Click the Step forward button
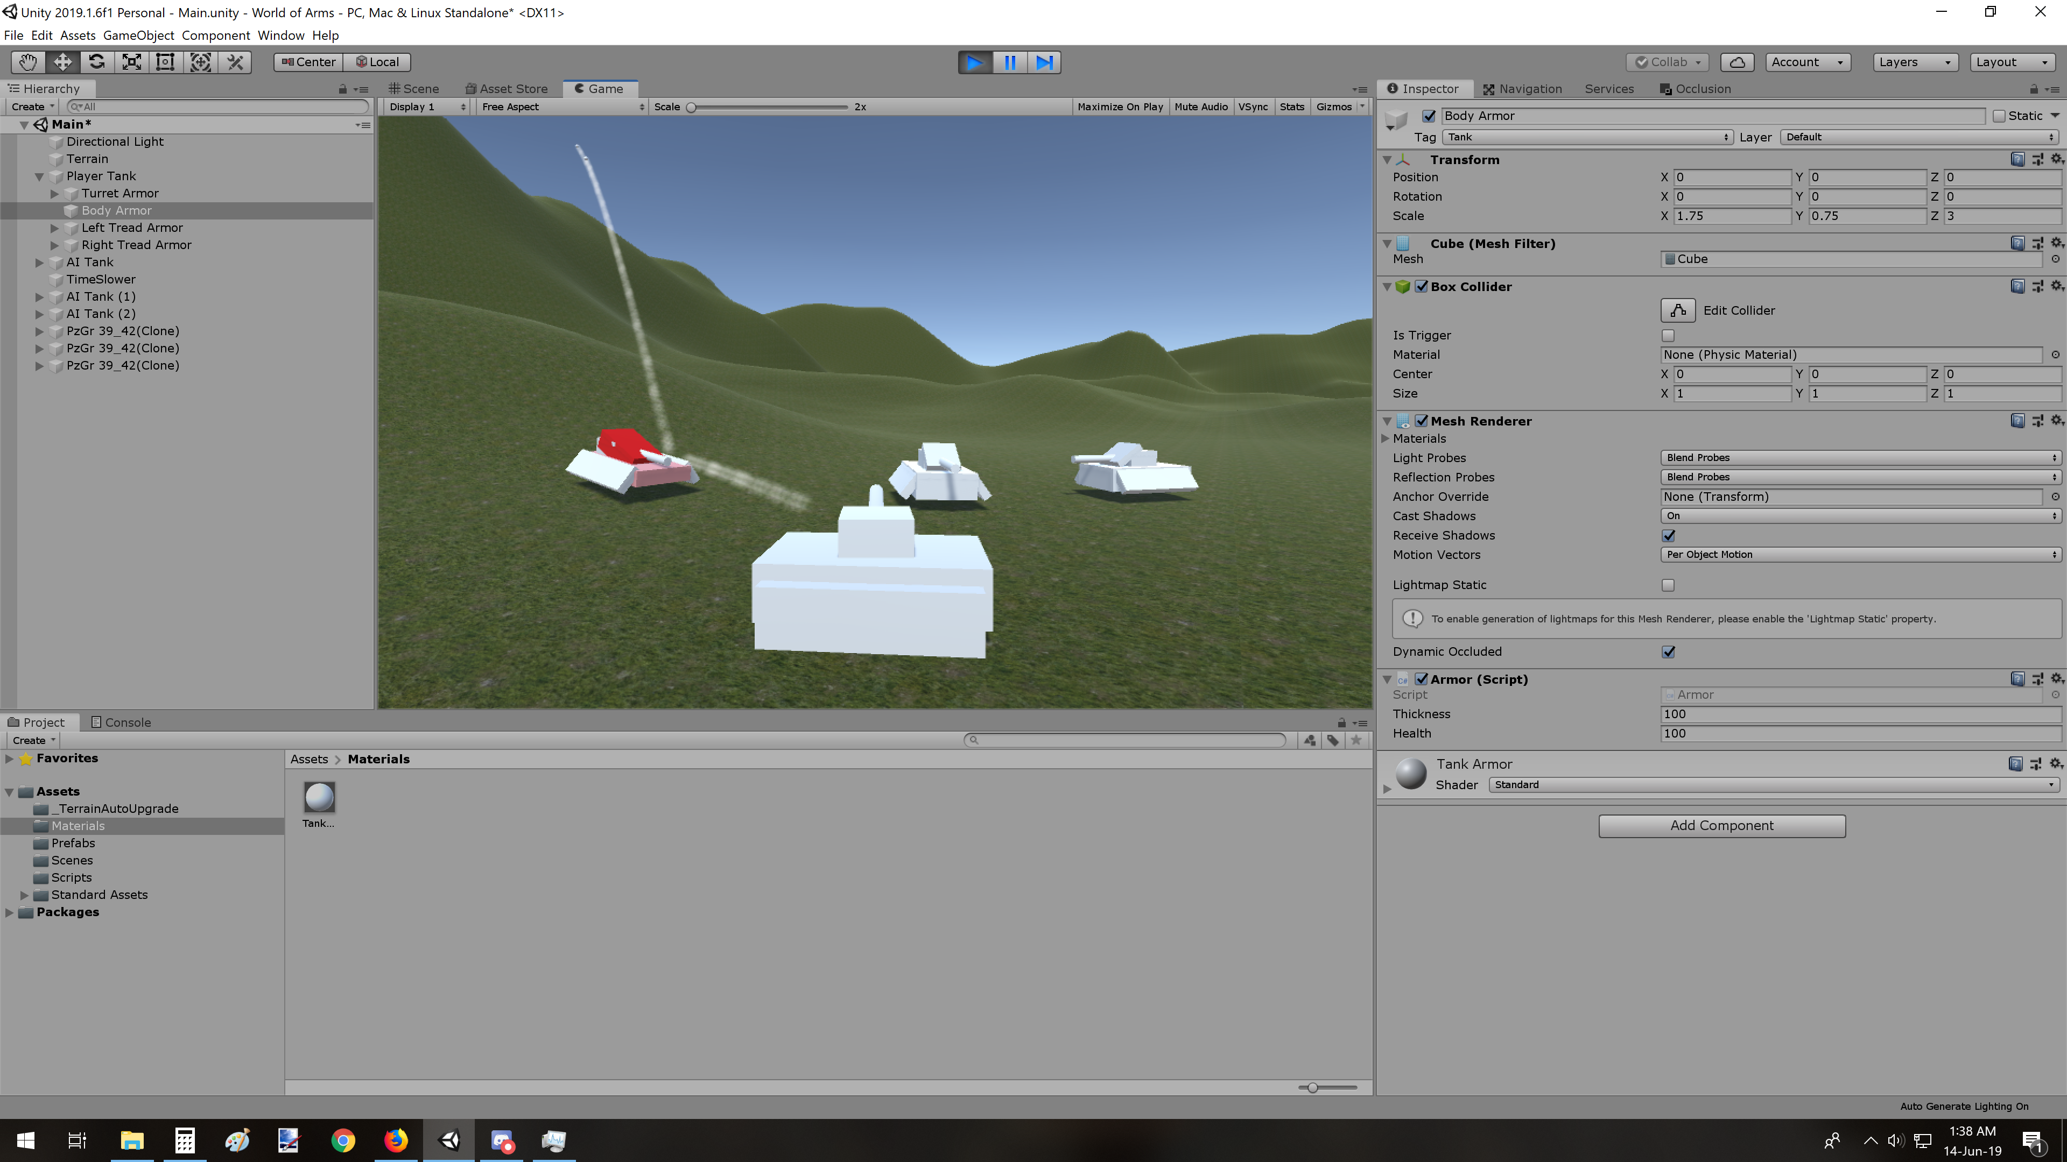This screenshot has width=2067, height=1162. pyautogui.click(x=1045, y=62)
